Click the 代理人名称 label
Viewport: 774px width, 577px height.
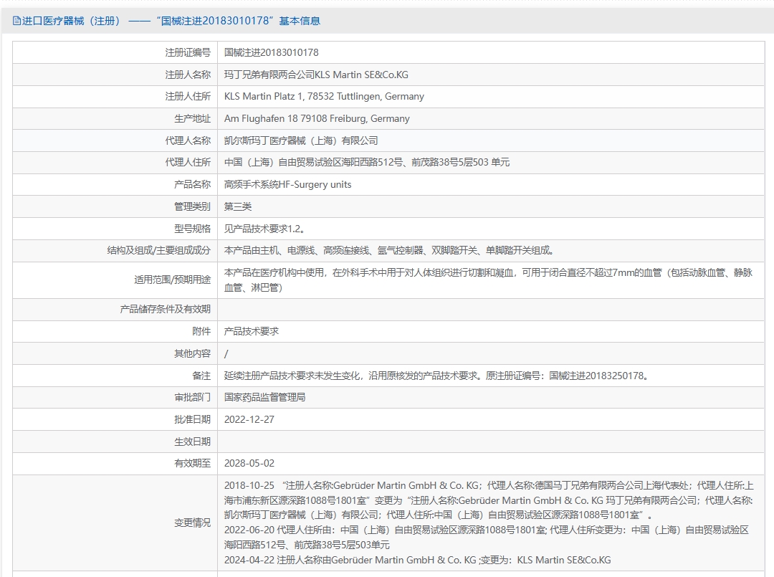[188, 140]
